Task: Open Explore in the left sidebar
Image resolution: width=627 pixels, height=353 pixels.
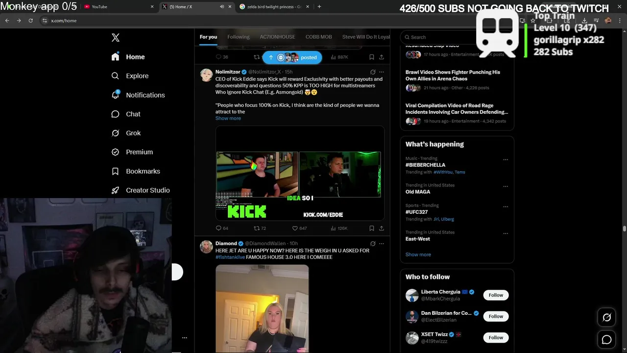Action: click(x=130, y=76)
